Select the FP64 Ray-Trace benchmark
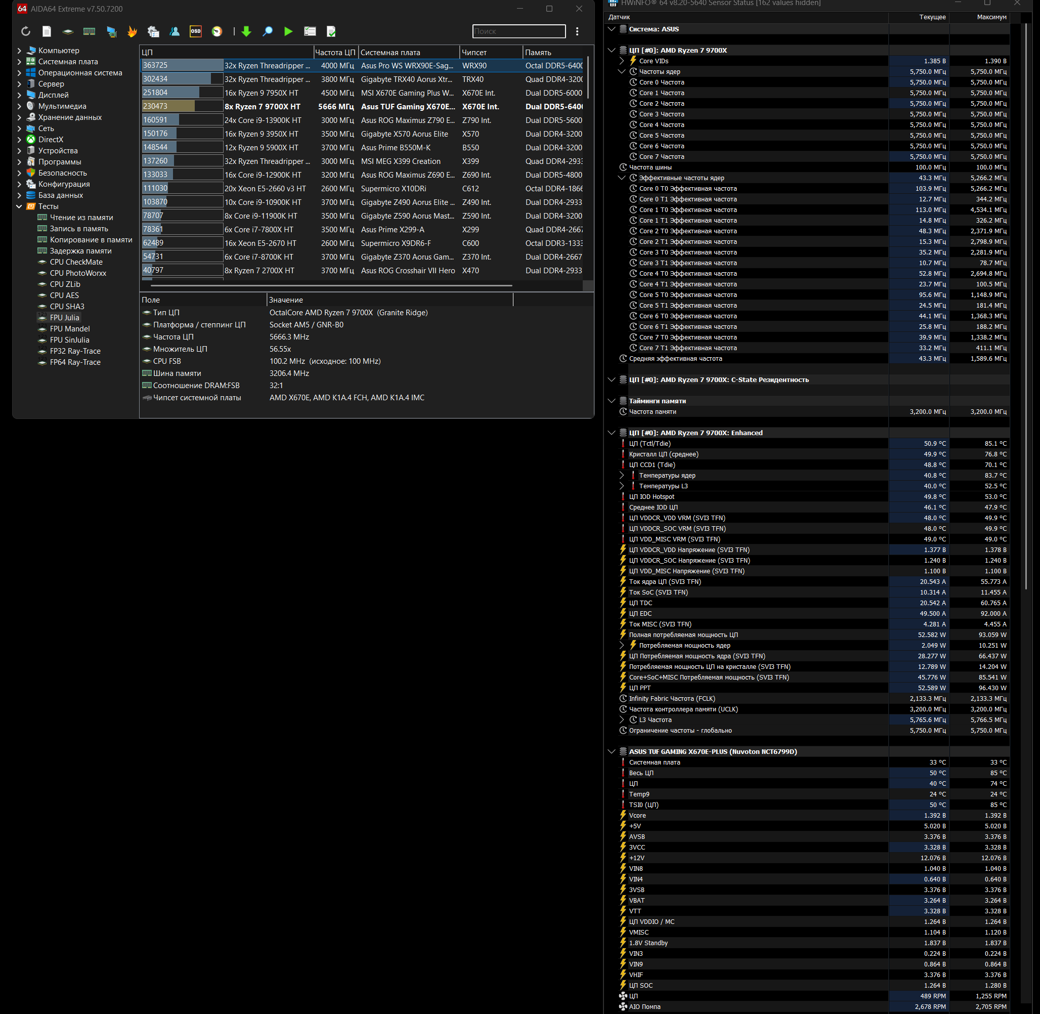Viewport: 1040px width, 1014px height. pyautogui.click(x=75, y=362)
